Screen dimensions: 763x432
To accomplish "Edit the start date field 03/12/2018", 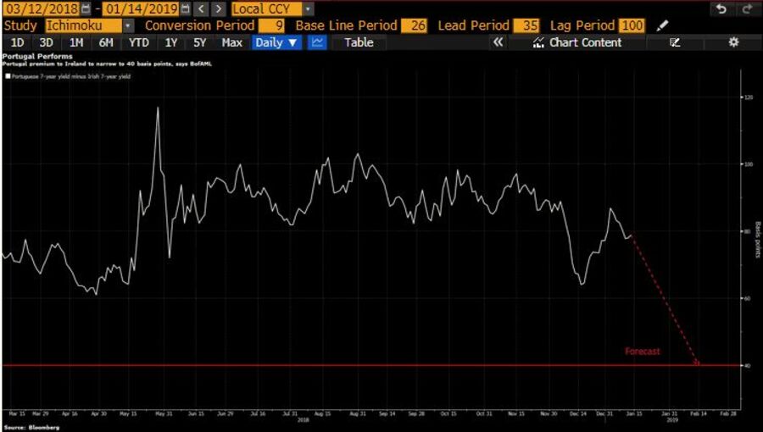I will point(41,8).
